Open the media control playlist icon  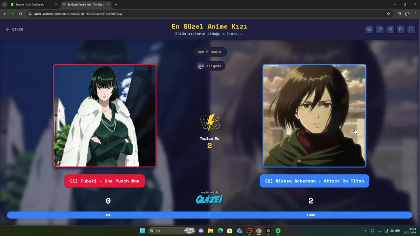coord(399,14)
